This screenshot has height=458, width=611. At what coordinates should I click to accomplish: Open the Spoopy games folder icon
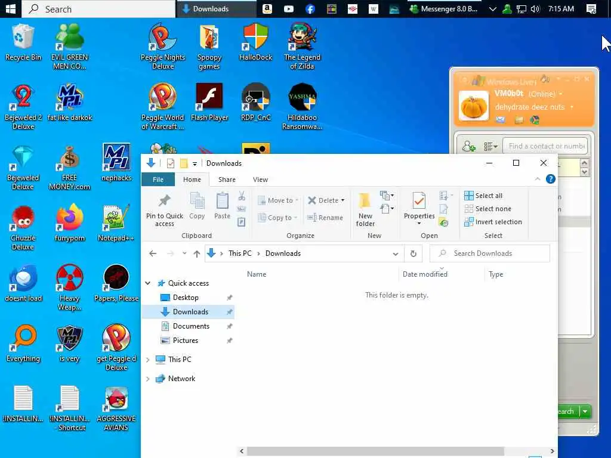[x=209, y=47]
